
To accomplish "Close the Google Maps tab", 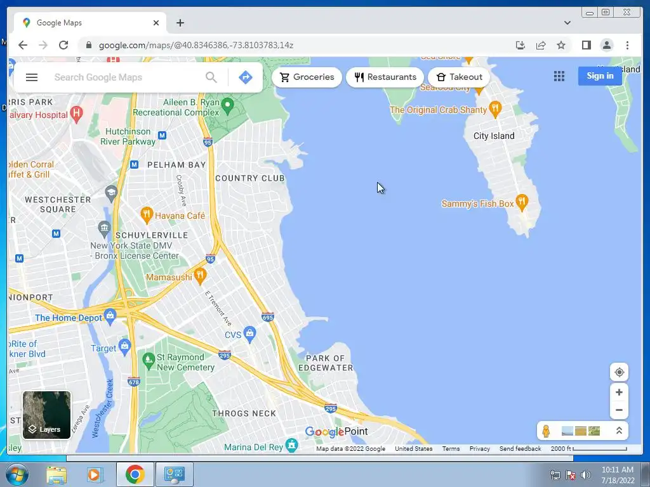I will tap(156, 23).
